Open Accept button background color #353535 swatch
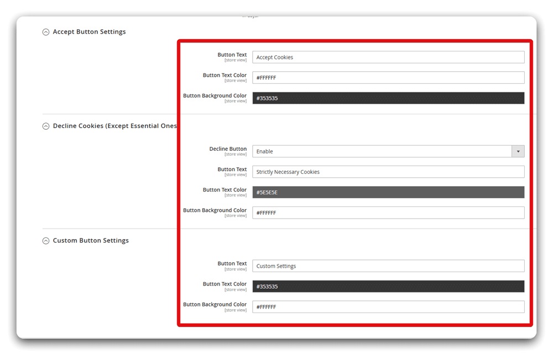This screenshot has width=553, height=355. point(388,98)
